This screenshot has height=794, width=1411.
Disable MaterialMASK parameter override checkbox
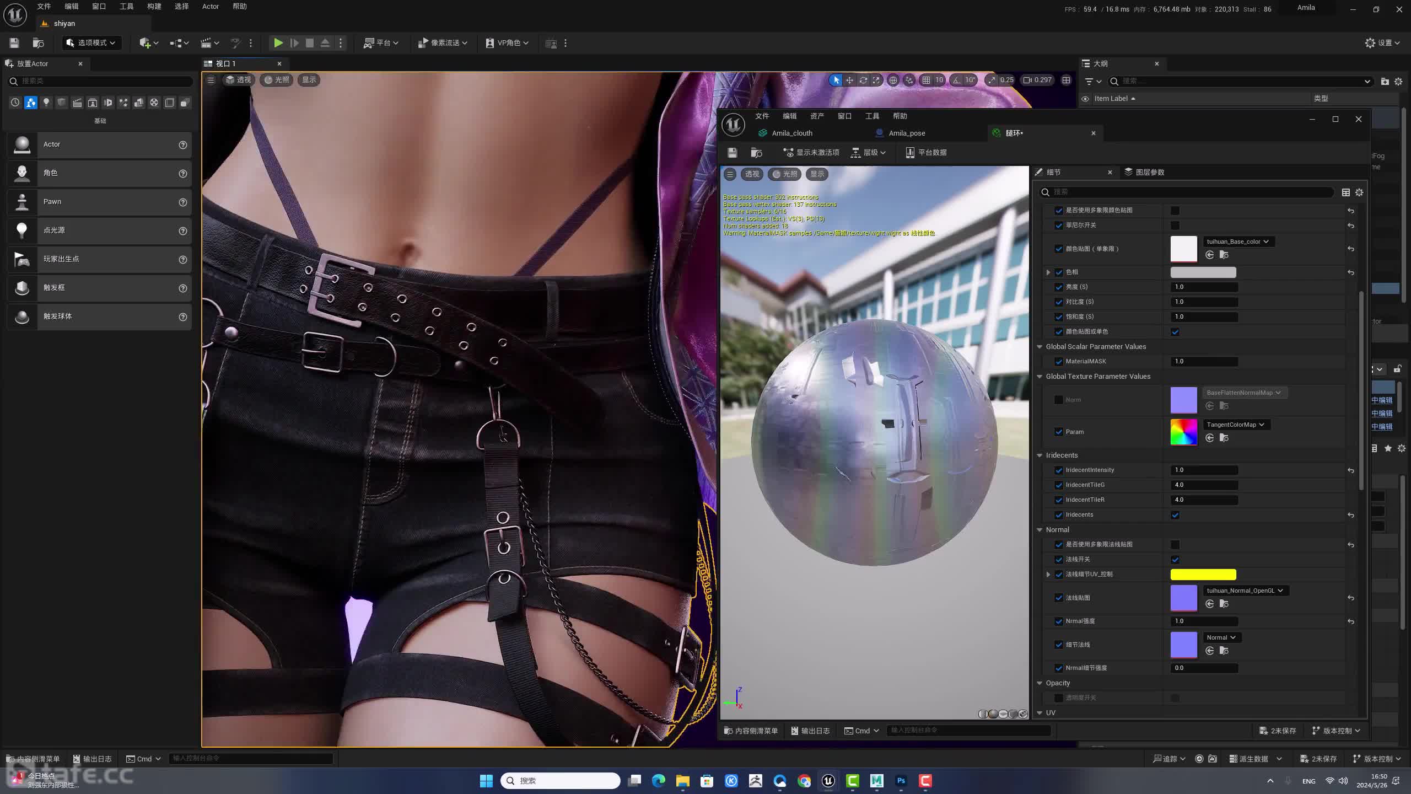(x=1058, y=362)
